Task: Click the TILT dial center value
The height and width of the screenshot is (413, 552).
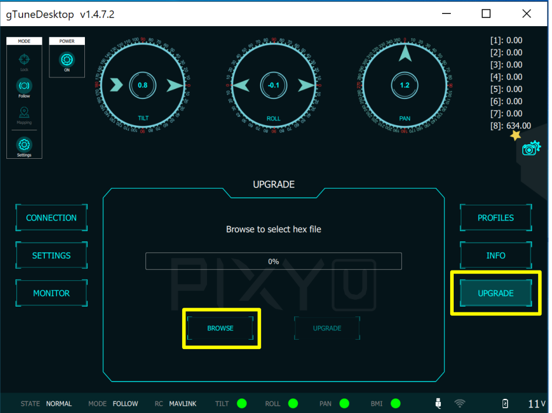Action: 143,85
